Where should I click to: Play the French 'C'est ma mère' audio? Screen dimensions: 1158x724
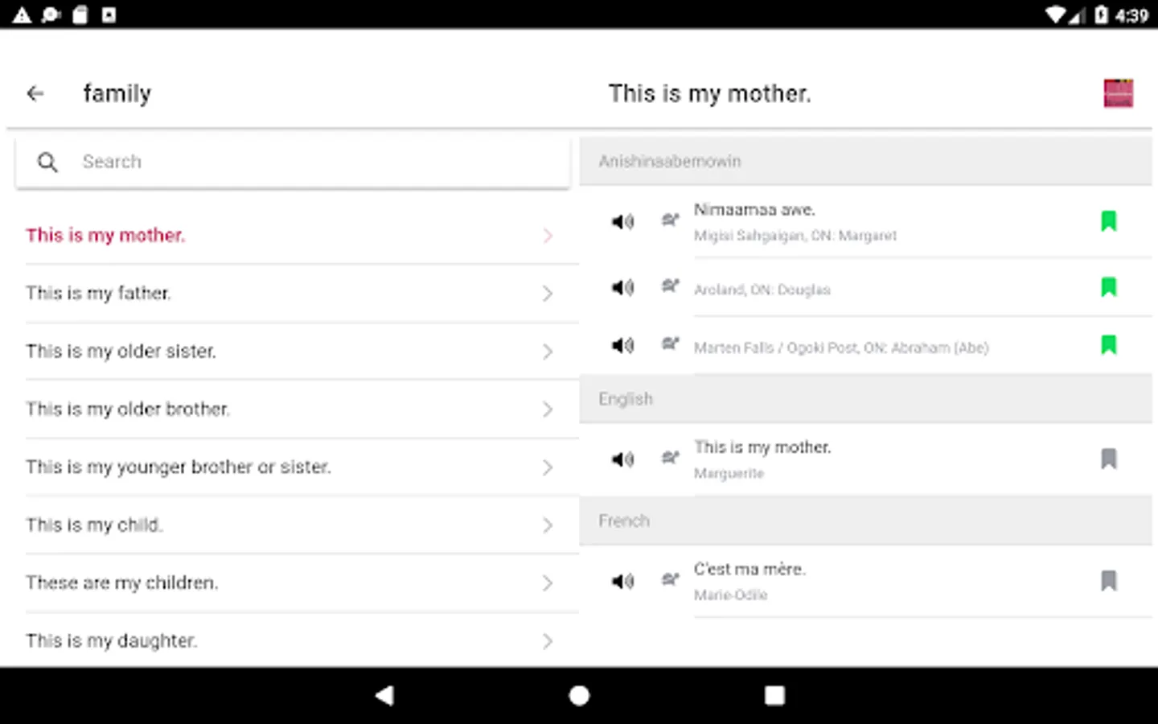click(622, 581)
